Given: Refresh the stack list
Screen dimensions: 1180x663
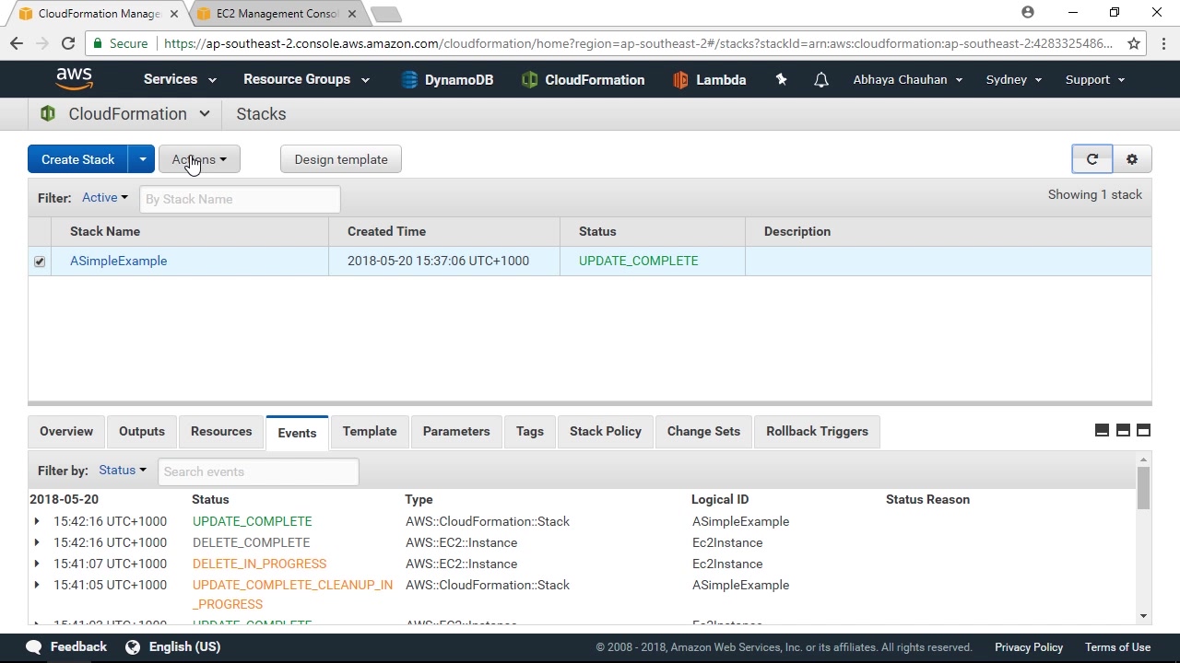Looking at the screenshot, I should [x=1092, y=159].
